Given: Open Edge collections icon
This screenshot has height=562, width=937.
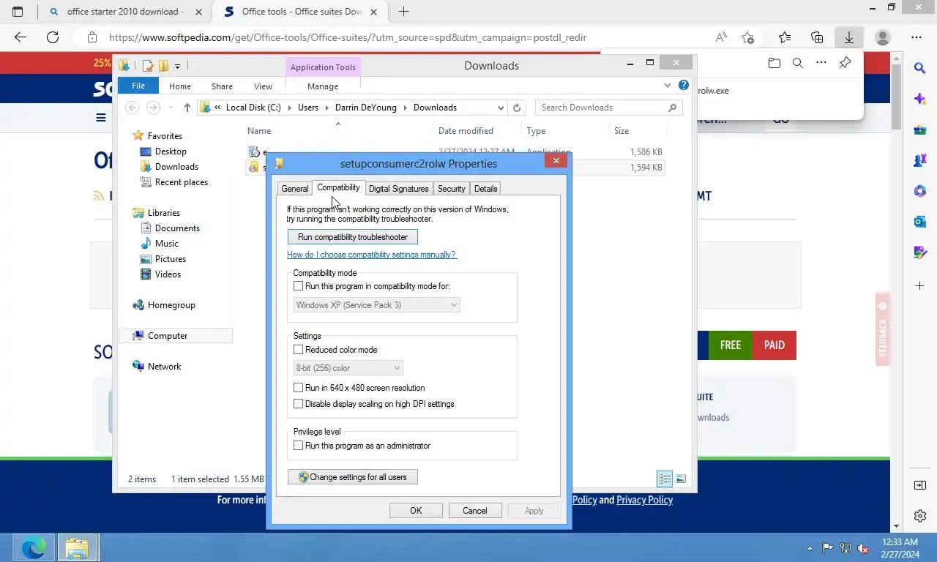Looking at the screenshot, I should (817, 37).
